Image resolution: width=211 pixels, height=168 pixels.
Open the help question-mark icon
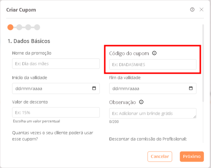pyautogui.click(x=192, y=10)
